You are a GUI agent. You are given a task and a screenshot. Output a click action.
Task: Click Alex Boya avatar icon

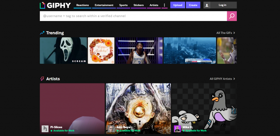click(111, 129)
